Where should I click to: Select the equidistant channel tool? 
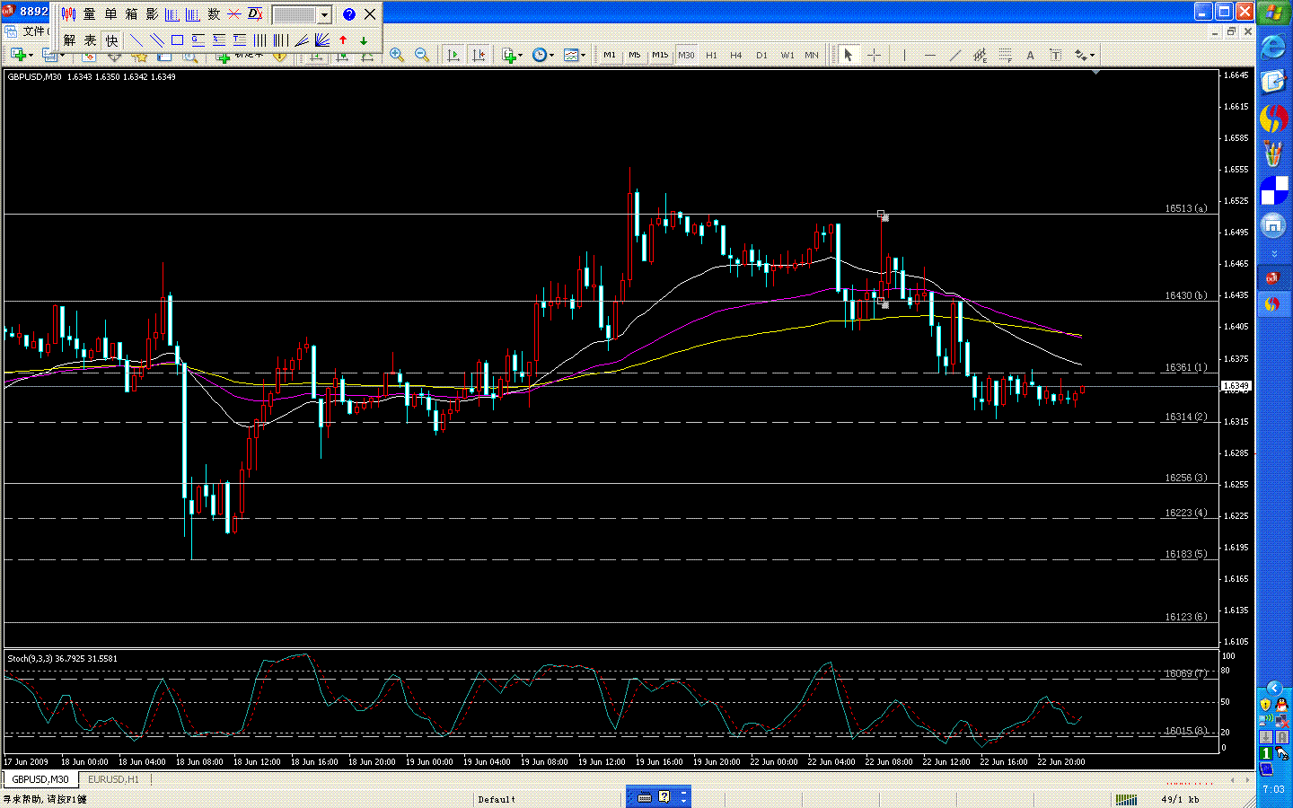click(981, 56)
